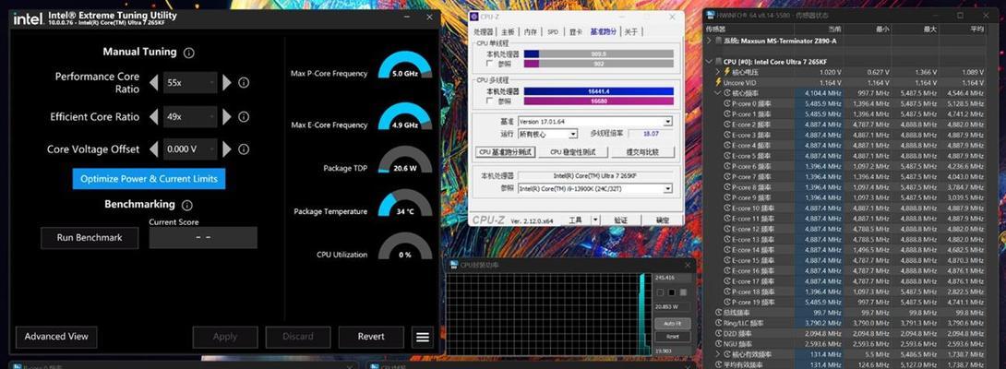Image resolution: width=1006 pixels, height=369 pixels.
Task: Click multi-thread score bar 16441.4
Action: (599, 91)
